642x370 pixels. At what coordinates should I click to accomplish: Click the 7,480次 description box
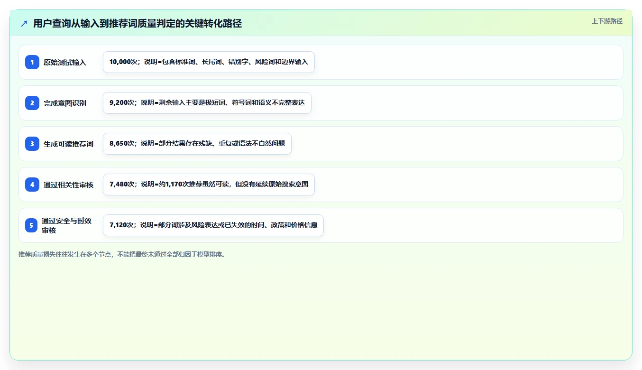click(x=209, y=185)
